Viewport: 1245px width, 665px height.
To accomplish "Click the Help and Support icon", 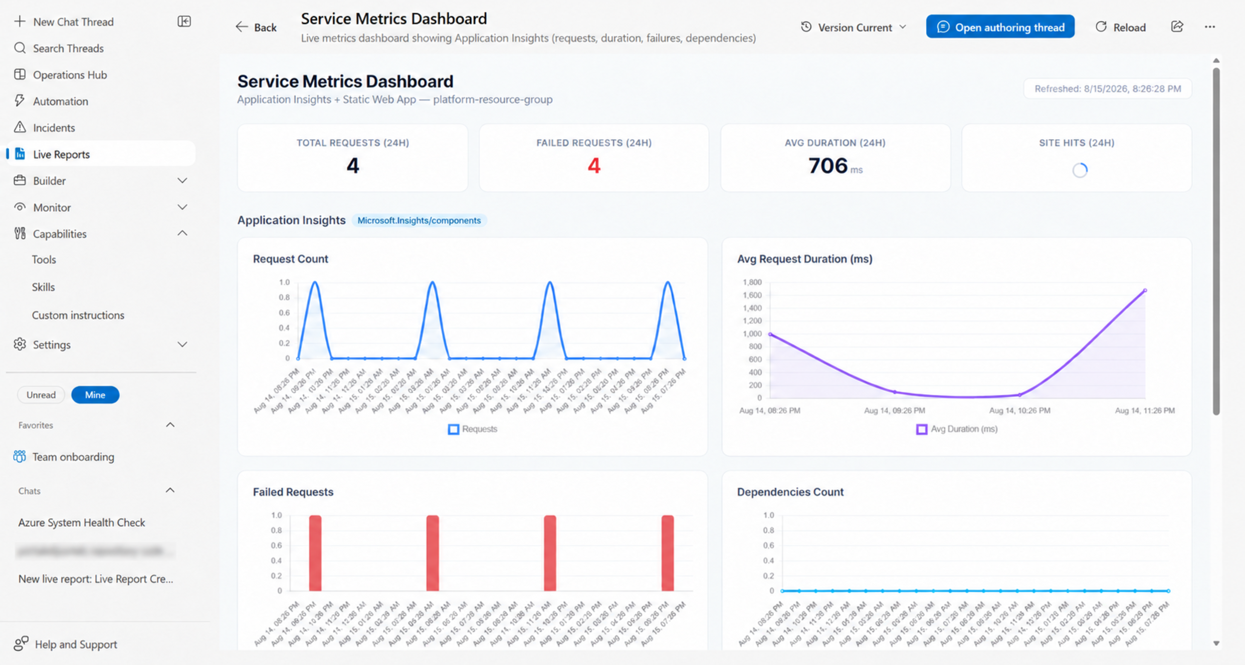I will [x=21, y=644].
